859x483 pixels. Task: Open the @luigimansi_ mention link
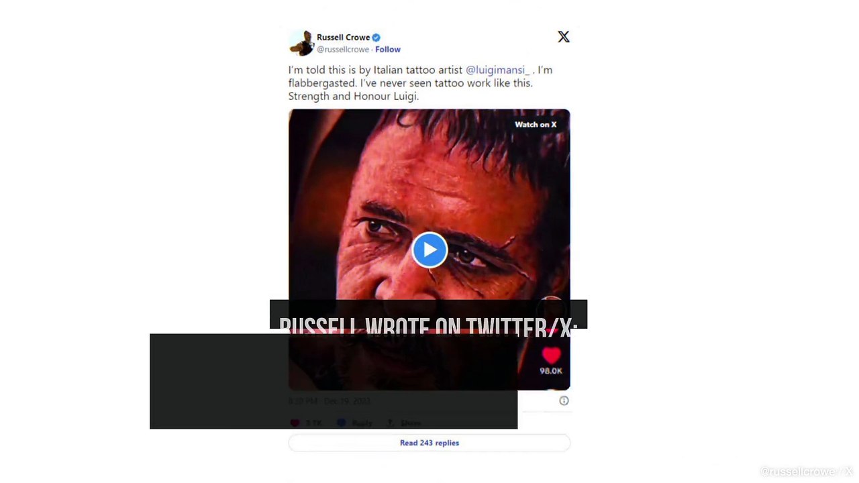point(497,70)
